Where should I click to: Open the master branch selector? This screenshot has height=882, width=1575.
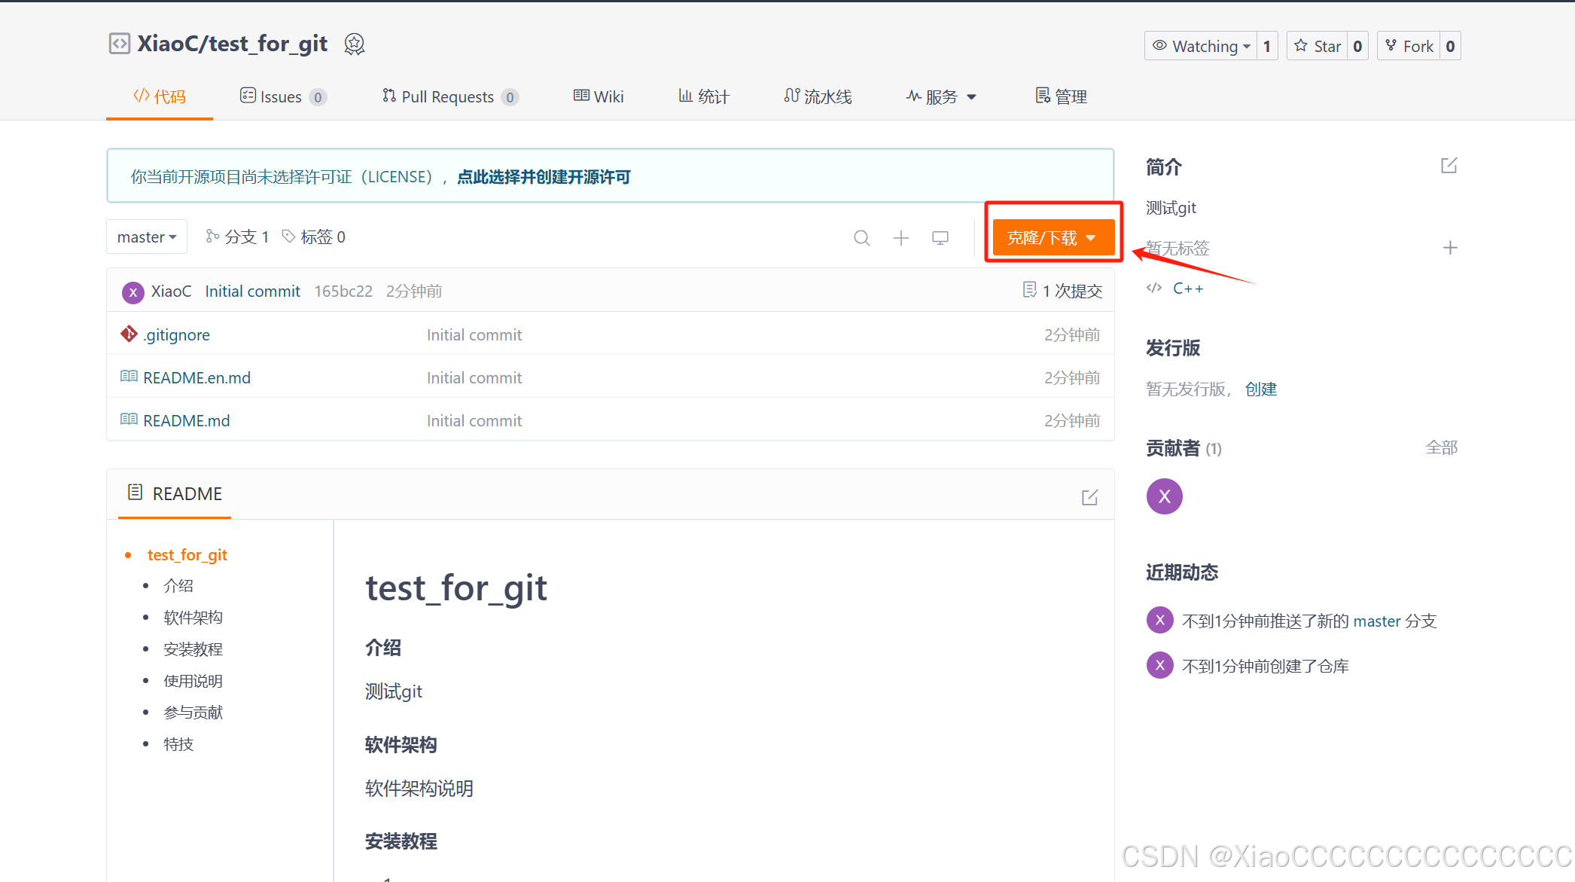click(147, 237)
